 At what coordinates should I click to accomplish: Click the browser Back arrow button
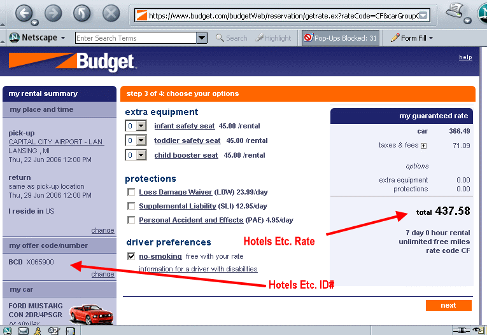[x=24, y=13]
